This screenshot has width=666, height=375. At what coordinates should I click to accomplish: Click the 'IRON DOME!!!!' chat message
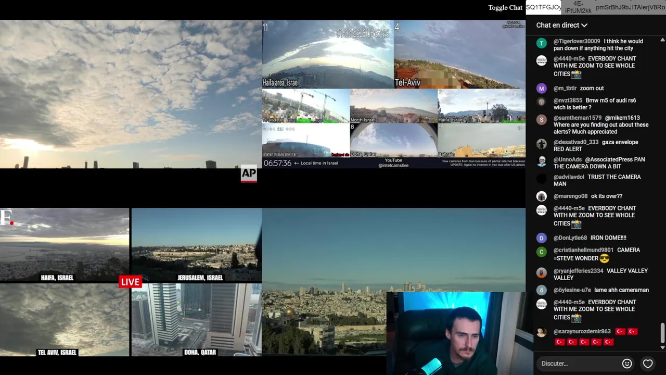[608, 238]
